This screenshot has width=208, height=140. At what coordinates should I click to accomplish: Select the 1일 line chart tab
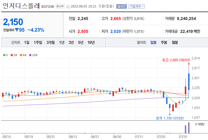coord(27,42)
